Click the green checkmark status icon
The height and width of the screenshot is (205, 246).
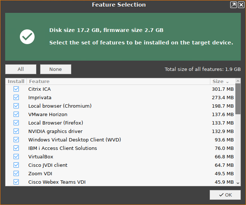click(x=27, y=37)
